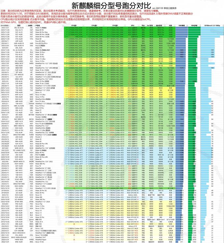Select the GRL-AL50 model cell
This screenshot has width=224, height=243.
pos(19,48)
